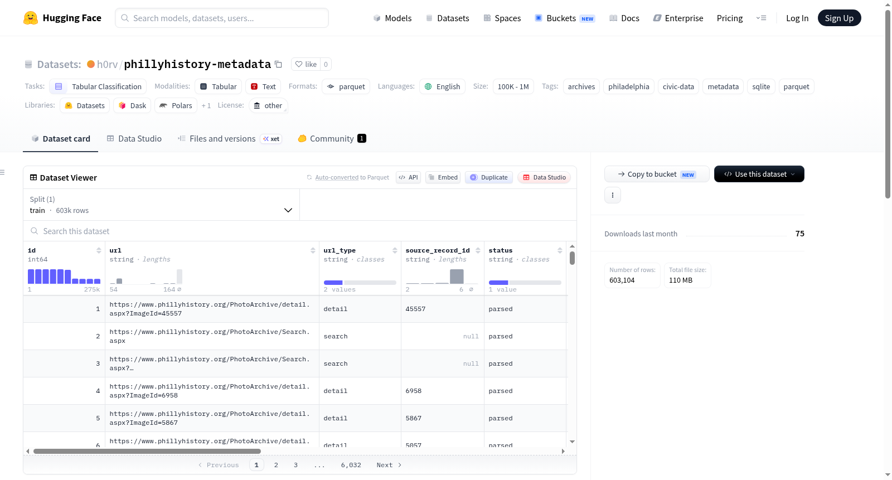This screenshot has width=892, height=480.
Task: Focus the Search models, datasets, users field
Action: click(222, 18)
